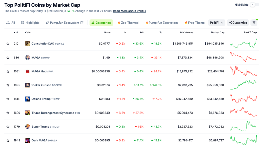Sort by the 24h change column
The width and height of the screenshot is (262, 146).
pyautogui.click(x=142, y=32)
